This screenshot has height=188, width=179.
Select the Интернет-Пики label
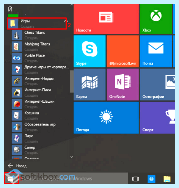coord(38,90)
